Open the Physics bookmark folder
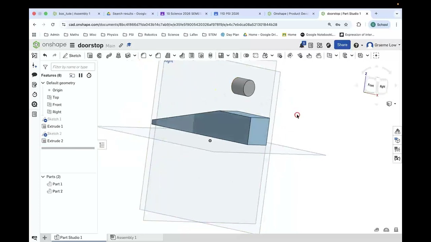 [109, 35]
